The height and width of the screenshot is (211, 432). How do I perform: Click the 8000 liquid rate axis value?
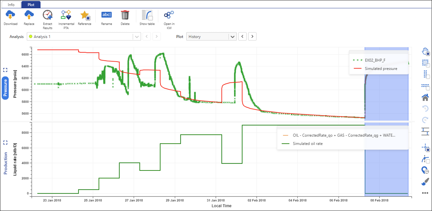tap(25, 133)
